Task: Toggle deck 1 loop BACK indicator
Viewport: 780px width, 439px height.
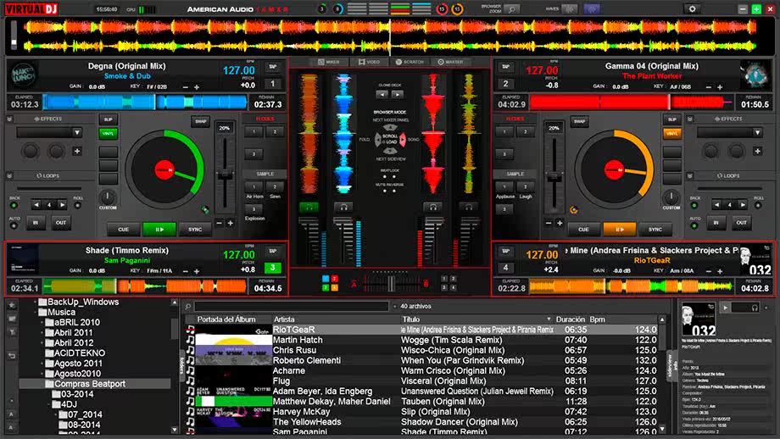Action: click(14, 205)
